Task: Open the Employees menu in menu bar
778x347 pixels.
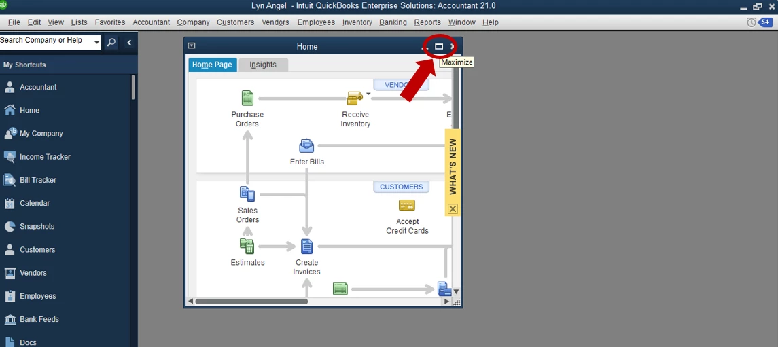Action: coord(316,22)
